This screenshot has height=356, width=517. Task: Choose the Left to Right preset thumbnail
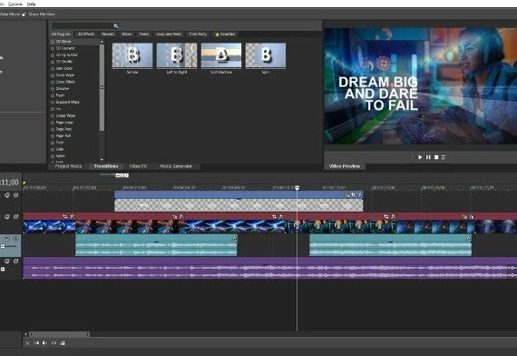click(x=177, y=55)
